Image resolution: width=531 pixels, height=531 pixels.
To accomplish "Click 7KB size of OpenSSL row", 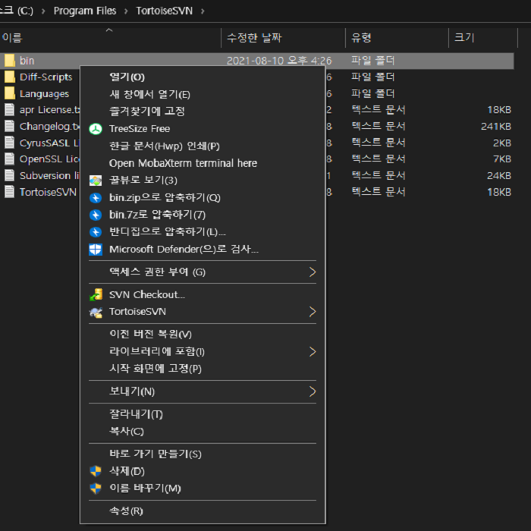I will pos(502,159).
